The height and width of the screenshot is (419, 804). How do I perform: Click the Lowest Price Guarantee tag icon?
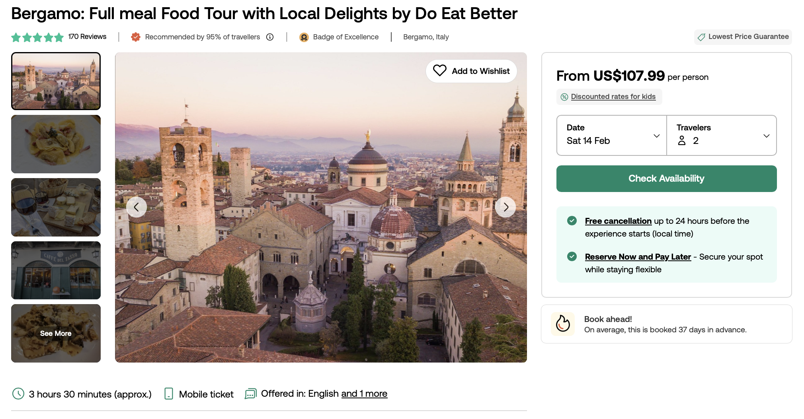click(701, 37)
